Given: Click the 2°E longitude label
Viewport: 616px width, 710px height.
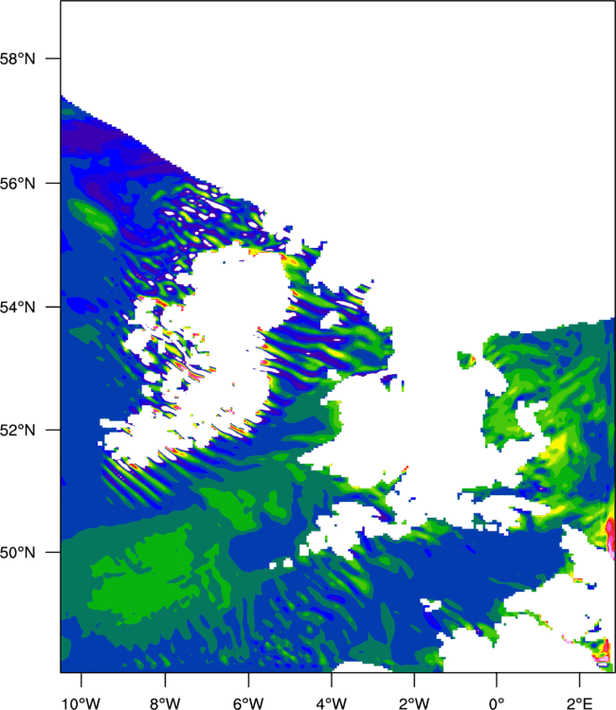Looking at the screenshot, I should [579, 703].
